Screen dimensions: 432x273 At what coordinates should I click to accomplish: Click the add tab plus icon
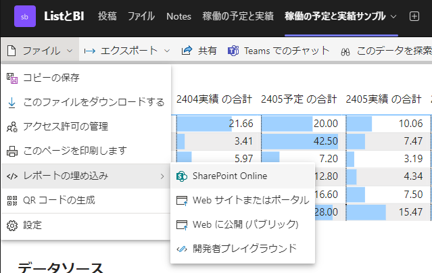click(x=414, y=16)
